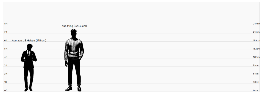Click the 122cm scale label
Image resolution: width=262 pixels, height=94 pixels.
point(256,57)
